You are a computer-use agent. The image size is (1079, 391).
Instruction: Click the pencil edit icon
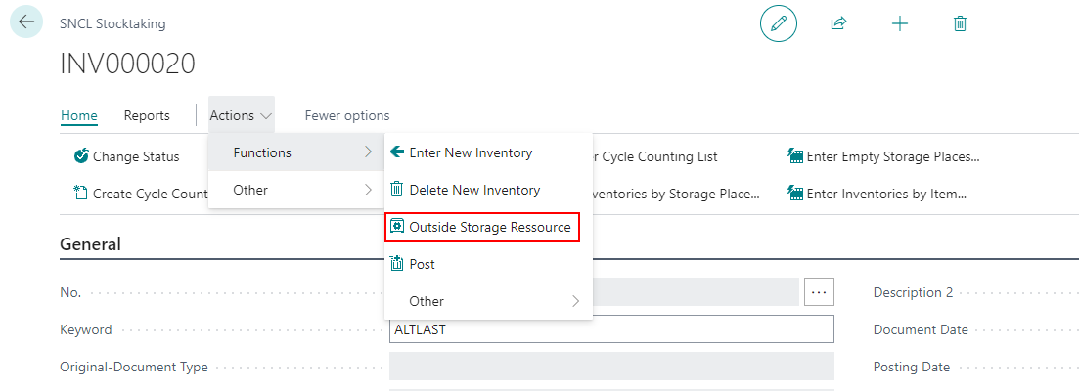pyautogui.click(x=779, y=23)
